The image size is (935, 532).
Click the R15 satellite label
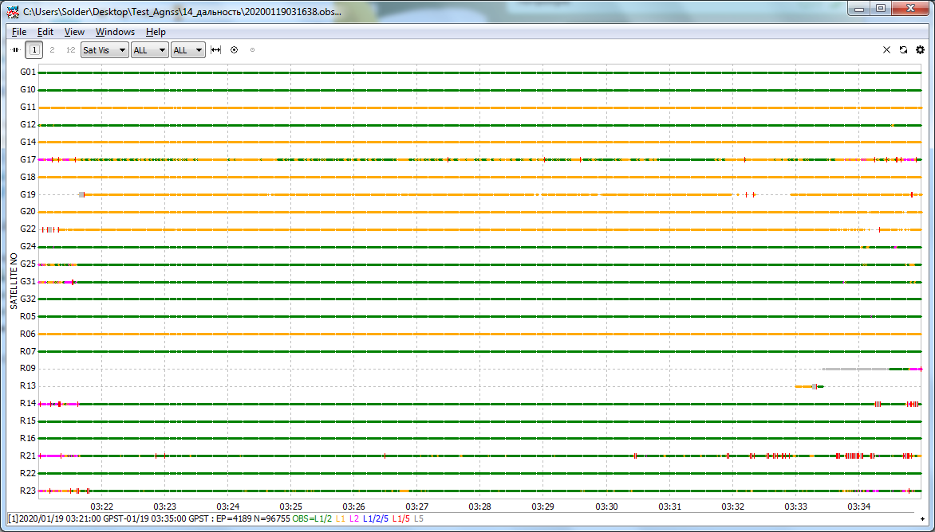[x=28, y=421]
